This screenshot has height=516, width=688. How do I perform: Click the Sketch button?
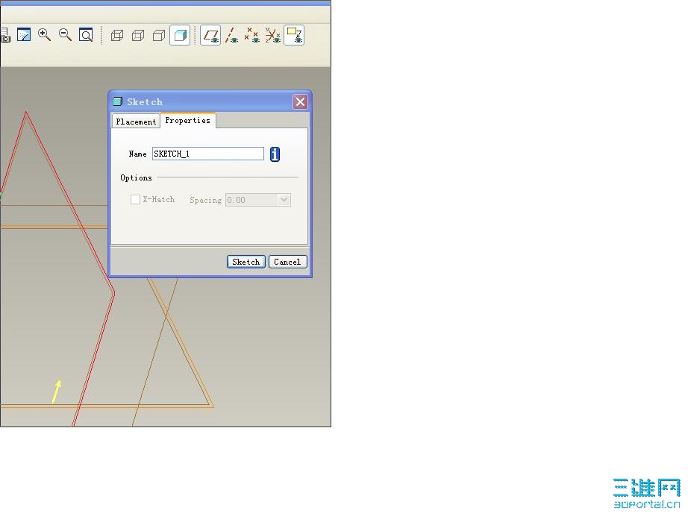(x=246, y=262)
